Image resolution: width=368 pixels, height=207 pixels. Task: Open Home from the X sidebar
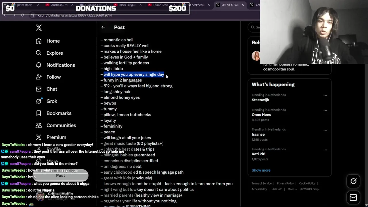pos(48,41)
